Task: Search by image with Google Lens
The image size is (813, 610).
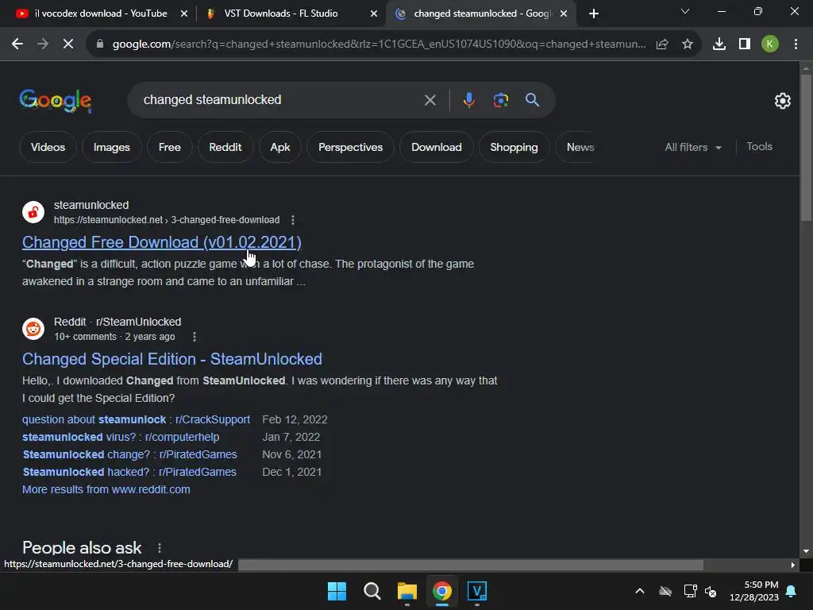Action: (x=500, y=100)
